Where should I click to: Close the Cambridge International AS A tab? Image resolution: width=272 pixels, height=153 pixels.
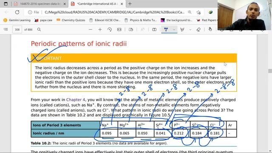(122, 4)
